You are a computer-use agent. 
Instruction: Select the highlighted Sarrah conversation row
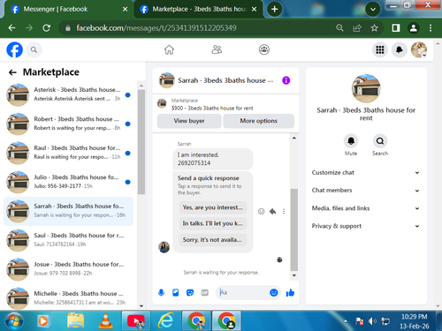coord(68,211)
